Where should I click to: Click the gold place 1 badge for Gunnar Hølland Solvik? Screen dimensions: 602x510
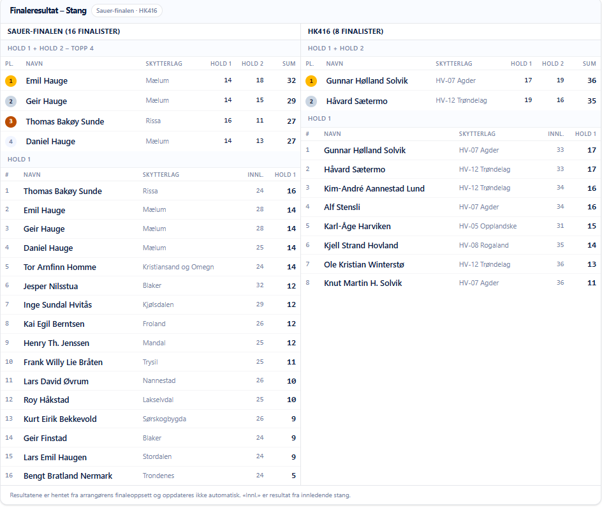coord(311,81)
